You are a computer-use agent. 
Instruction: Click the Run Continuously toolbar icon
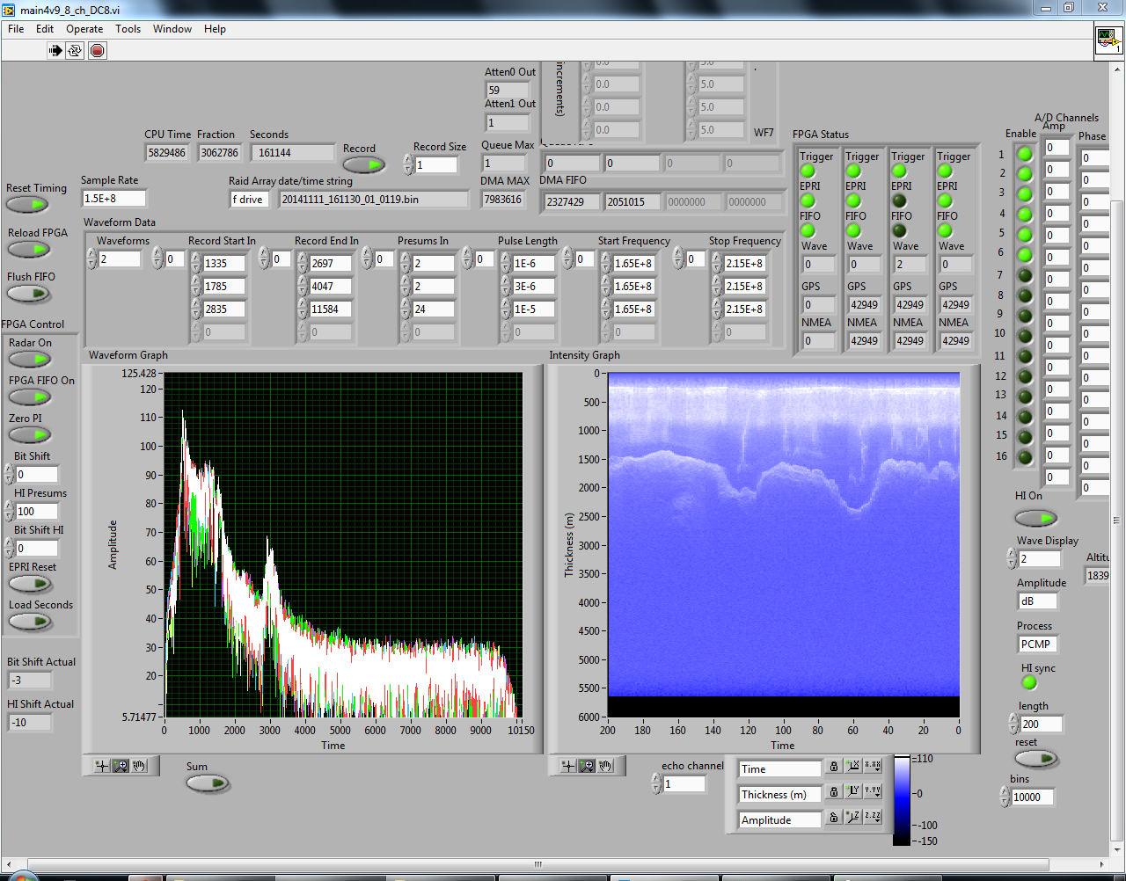(76, 50)
